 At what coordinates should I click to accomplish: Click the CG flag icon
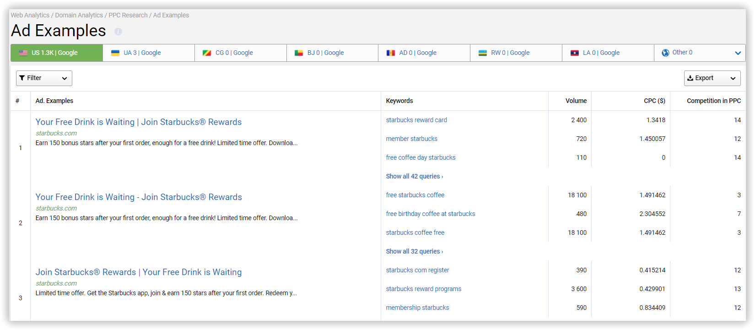pos(207,53)
